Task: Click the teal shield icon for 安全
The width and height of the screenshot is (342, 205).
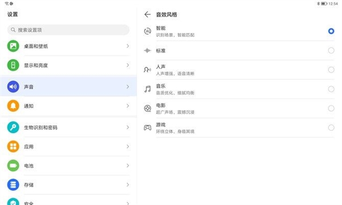Action: (x=13, y=202)
